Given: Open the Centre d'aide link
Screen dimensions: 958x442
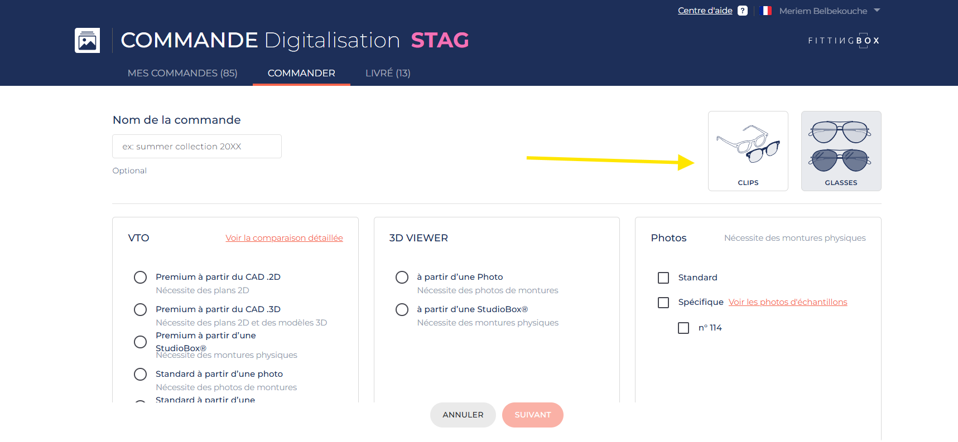Looking at the screenshot, I should click(x=705, y=11).
